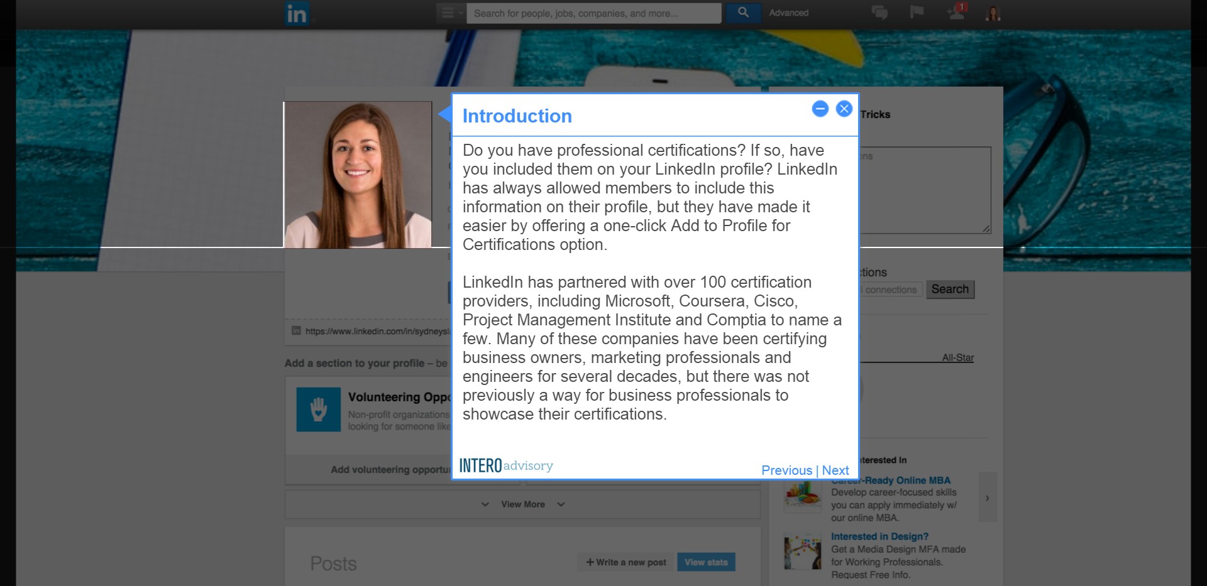Focus the people and jobs search field
This screenshot has height=586, width=1207.
click(x=593, y=13)
